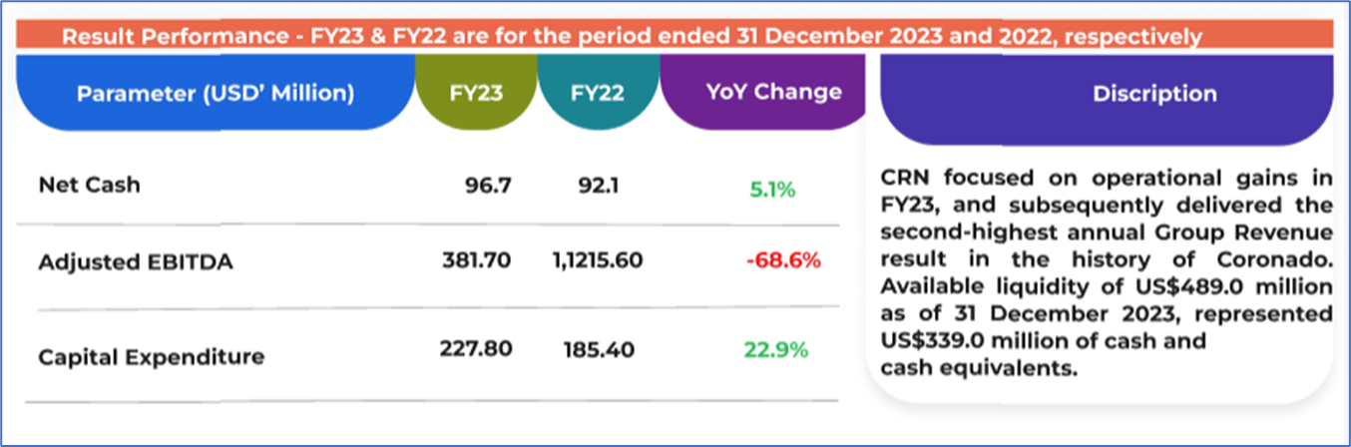
Task: Select the Capital Expenditure FY23 value 227.80
Action: click(x=476, y=349)
